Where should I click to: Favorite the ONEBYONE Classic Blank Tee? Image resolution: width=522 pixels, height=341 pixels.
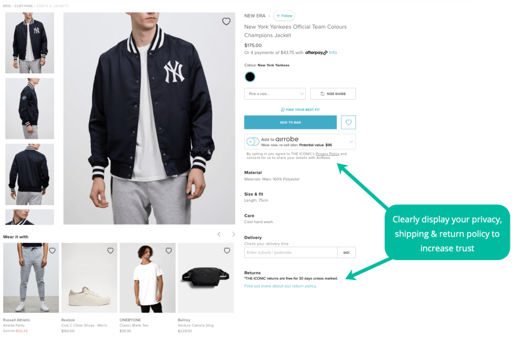coord(169,250)
